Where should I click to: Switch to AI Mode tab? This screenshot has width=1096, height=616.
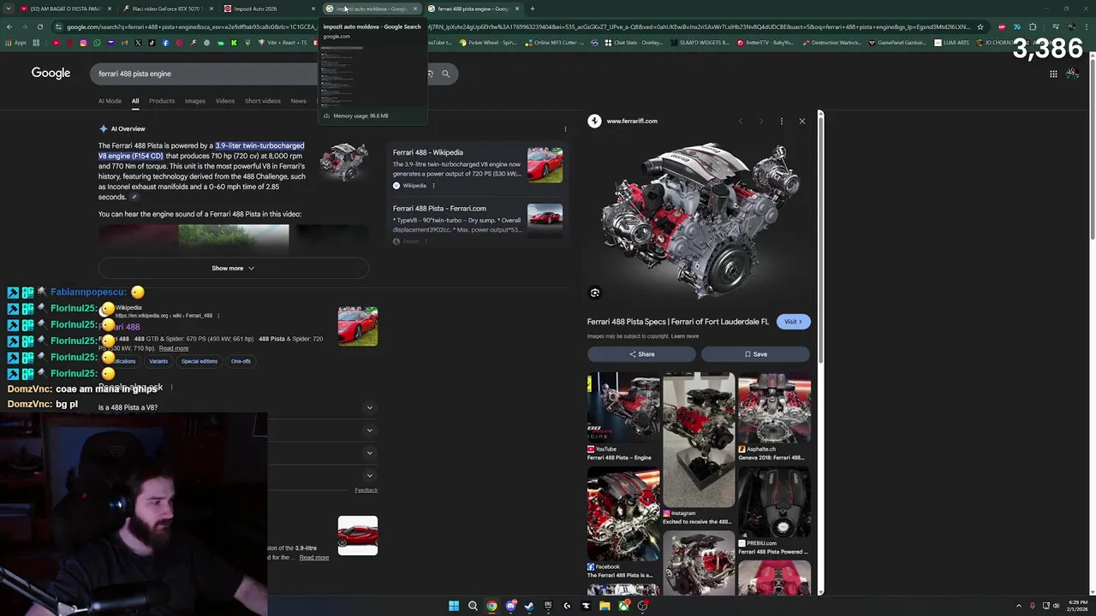[x=110, y=101]
